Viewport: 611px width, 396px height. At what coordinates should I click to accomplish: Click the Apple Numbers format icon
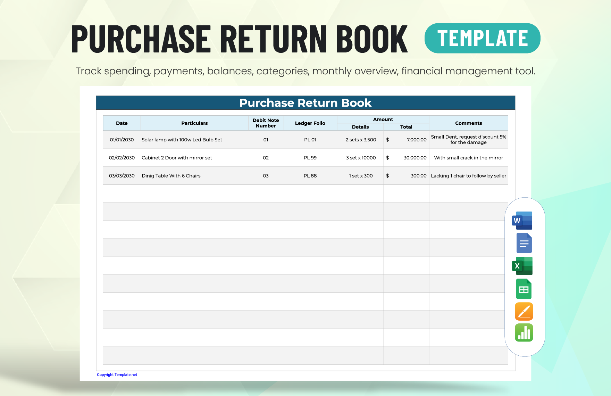[x=524, y=333]
